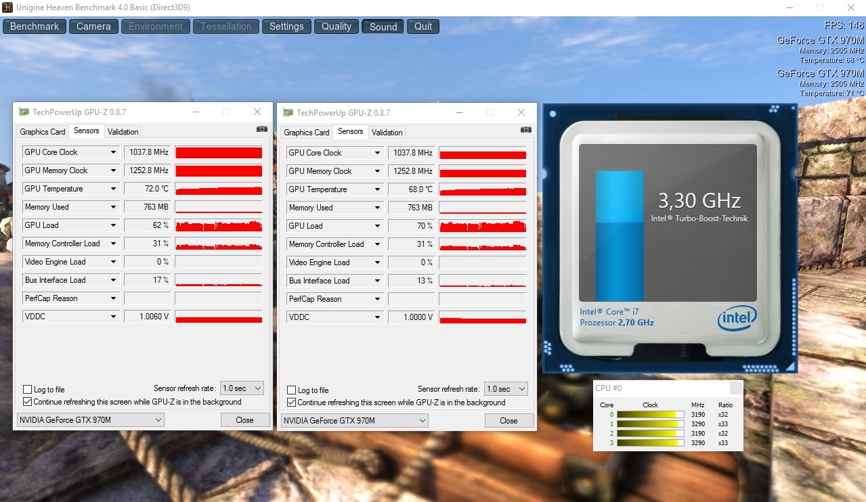Open the Camera menu in Heaven
The height and width of the screenshot is (502, 866).
[93, 26]
